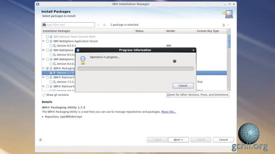Check for Other Versions, Fixes, and Extensions
Screen dimensions: 275x154
[x=198, y=95]
